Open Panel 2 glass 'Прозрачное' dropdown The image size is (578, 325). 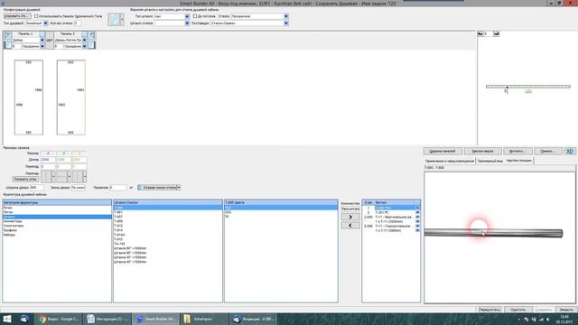click(x=84, y=46)
